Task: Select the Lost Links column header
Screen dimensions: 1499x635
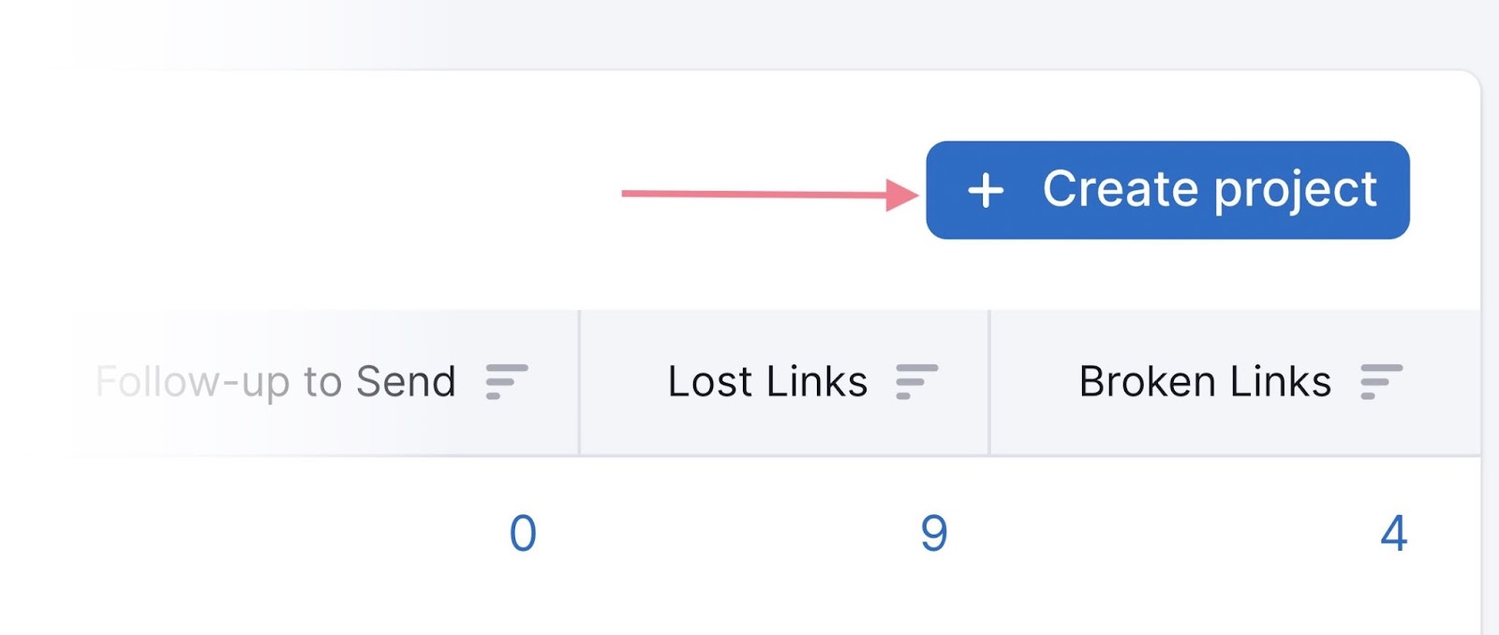Action: tap(766, 380)
